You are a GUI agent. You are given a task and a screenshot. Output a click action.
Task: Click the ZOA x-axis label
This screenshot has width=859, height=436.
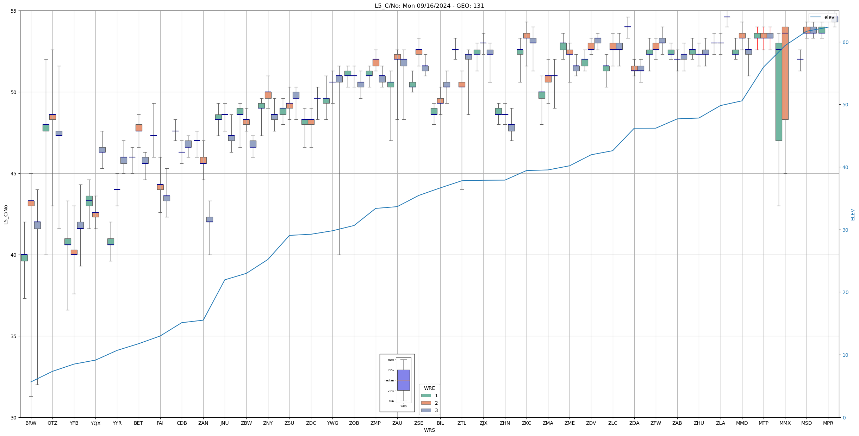634,423
